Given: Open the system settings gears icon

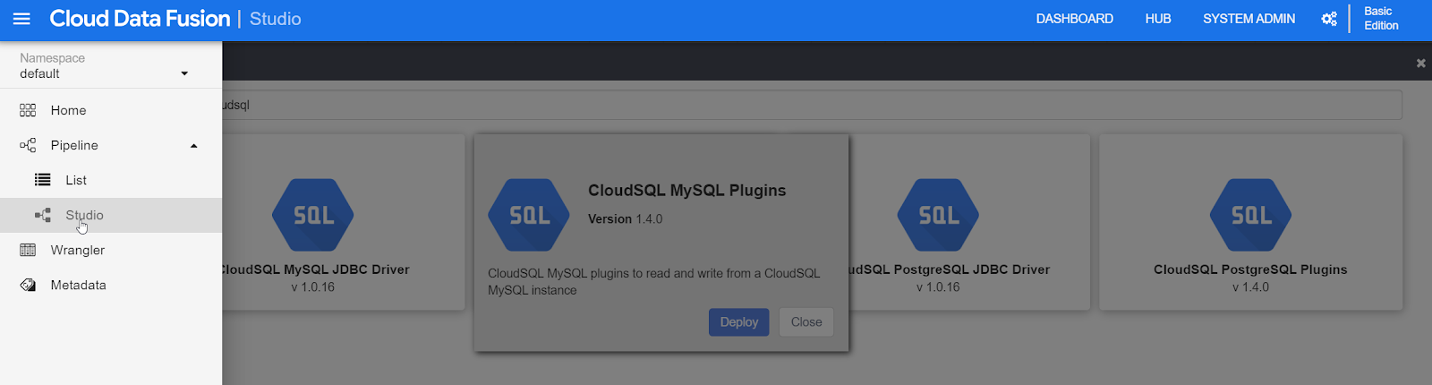Looking at the screenshot, I should [x=1329, y=19].
